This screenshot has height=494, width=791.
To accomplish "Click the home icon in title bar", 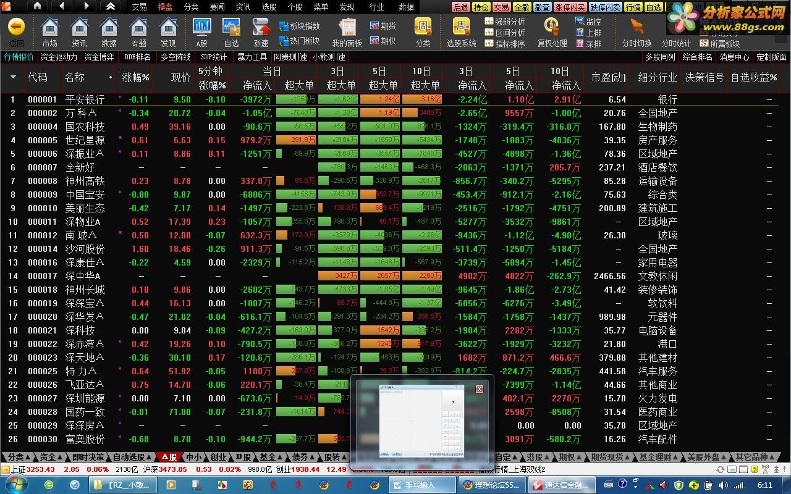I will pos(37,6).
